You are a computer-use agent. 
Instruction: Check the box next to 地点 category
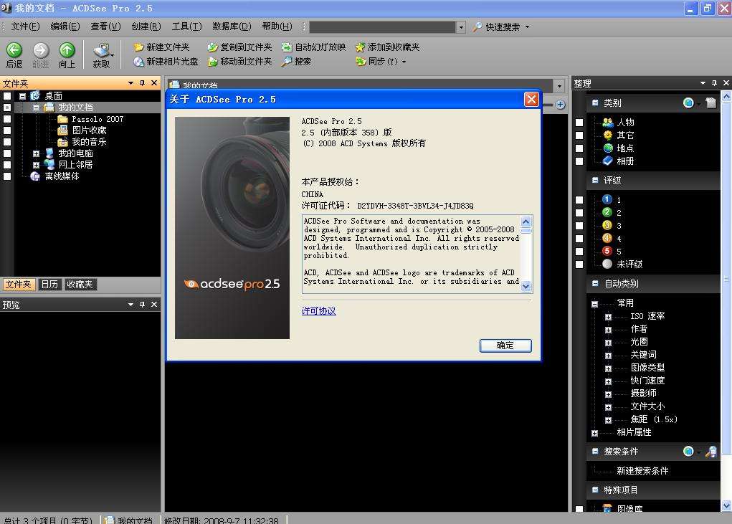579,148
